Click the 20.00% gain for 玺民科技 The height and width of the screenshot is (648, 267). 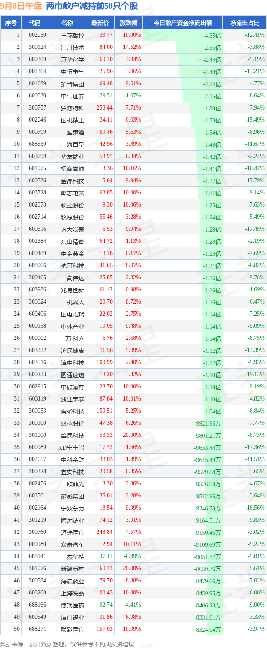[x=132, y=435]
